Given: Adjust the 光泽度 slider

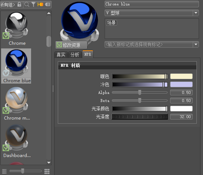Looking at the screenshot, I should 140,117.
